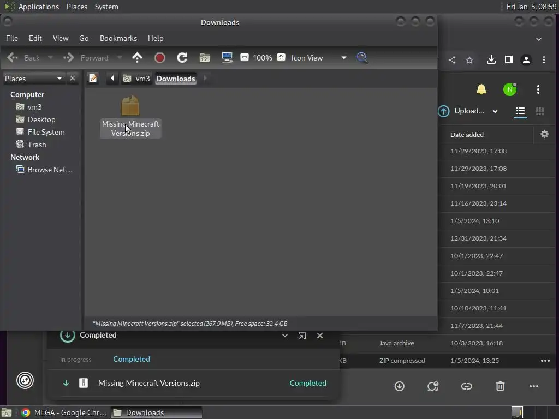Search for files with magnifier icon
Screen dimensions: 559x419
point(362,58)
